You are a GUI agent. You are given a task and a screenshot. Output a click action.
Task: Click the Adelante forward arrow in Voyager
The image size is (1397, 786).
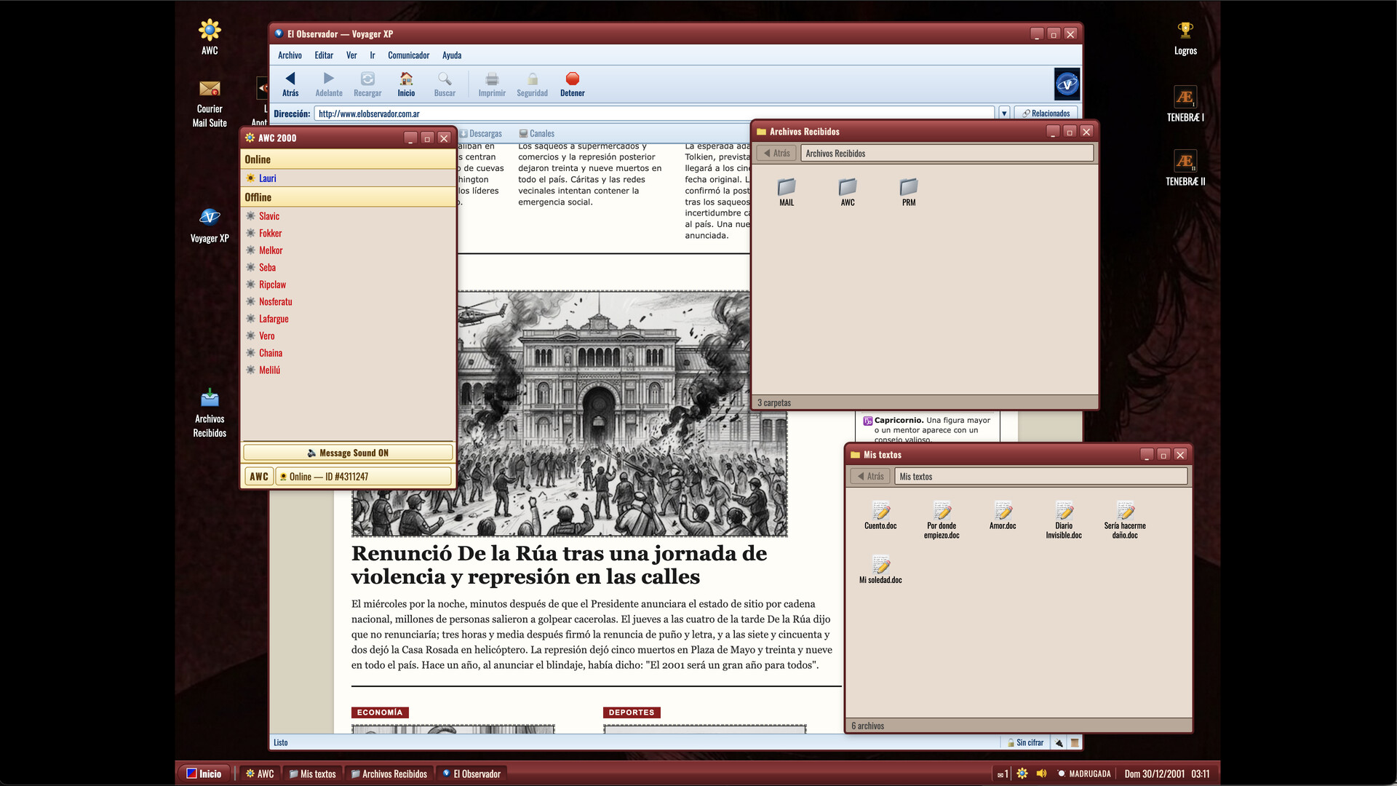329,84
